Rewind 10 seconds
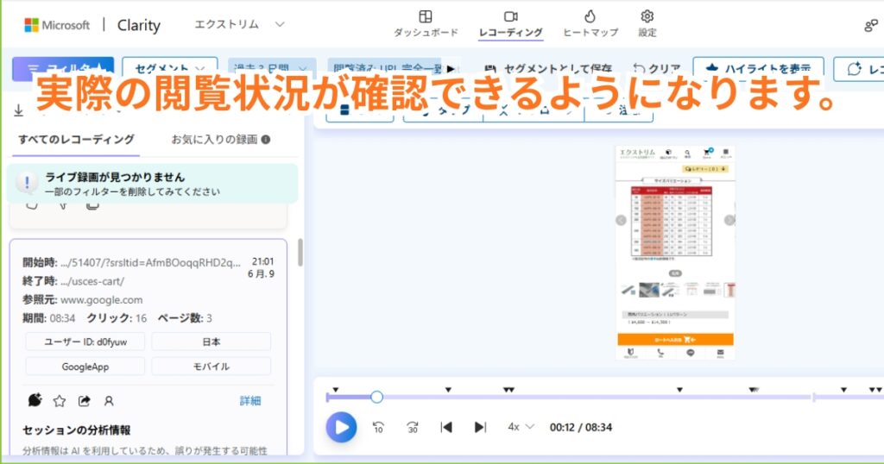The height and width of the screenshot is (464, 884). coord(378,428)
